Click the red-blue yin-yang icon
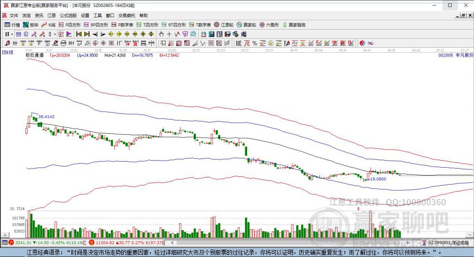This screenshot has height=257, width=474. coord(362,43)
